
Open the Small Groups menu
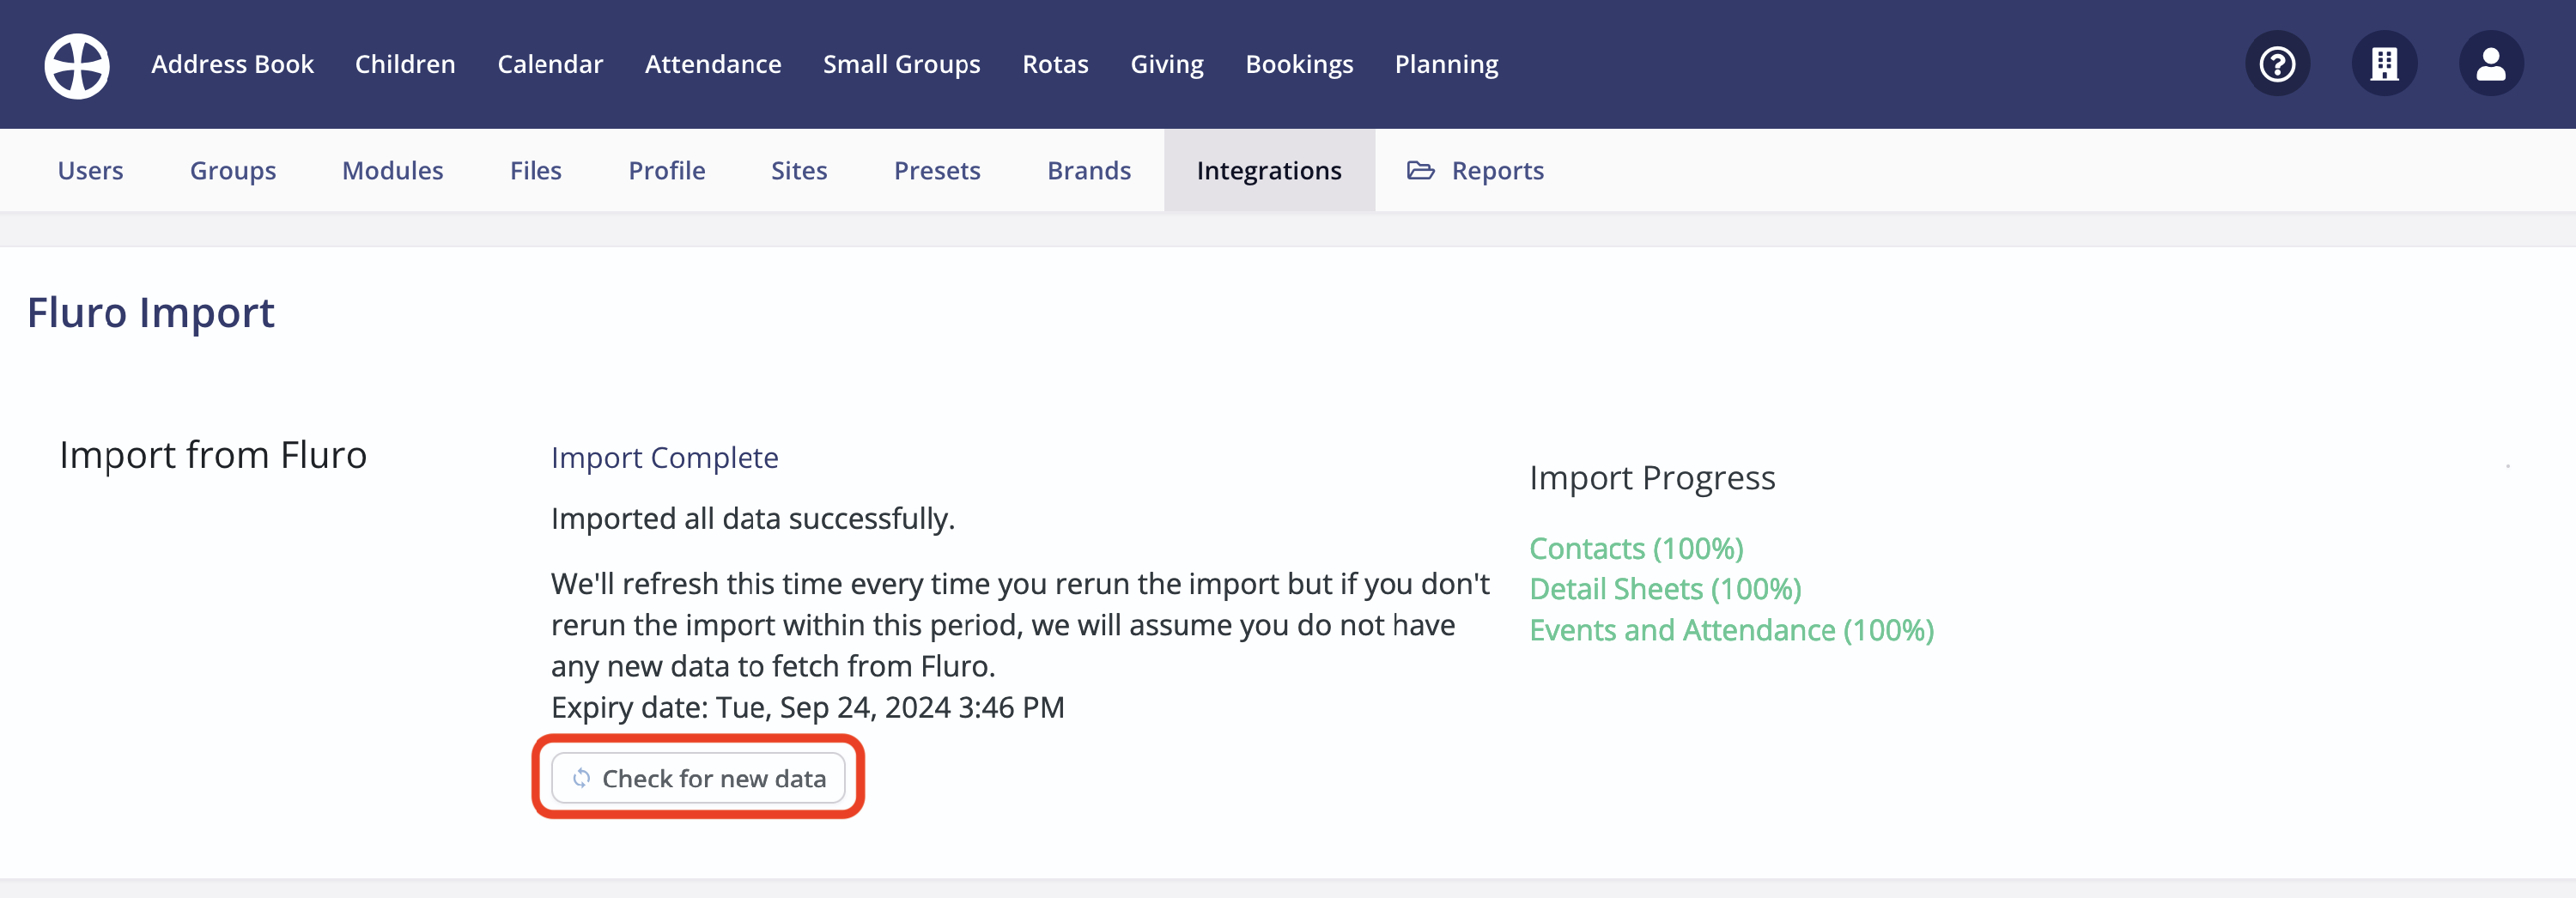[901, 63]
